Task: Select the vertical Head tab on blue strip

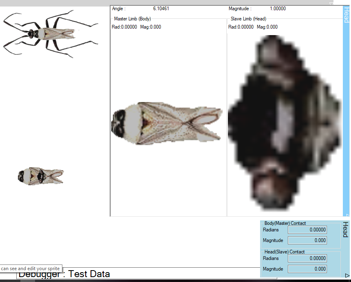Action: [x=346, y=15]
